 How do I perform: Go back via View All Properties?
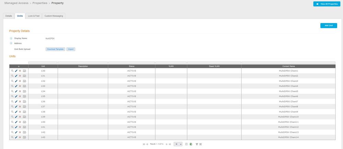point(327,4)
